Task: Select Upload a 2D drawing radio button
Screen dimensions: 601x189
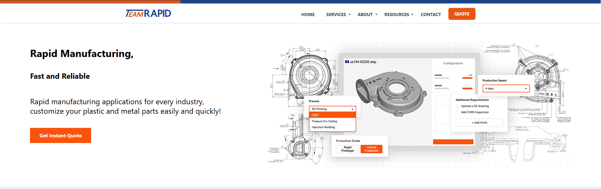Action: pyautogui.click(x=458, y=106)
